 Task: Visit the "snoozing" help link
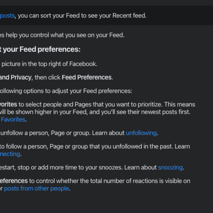coord(170,168)
